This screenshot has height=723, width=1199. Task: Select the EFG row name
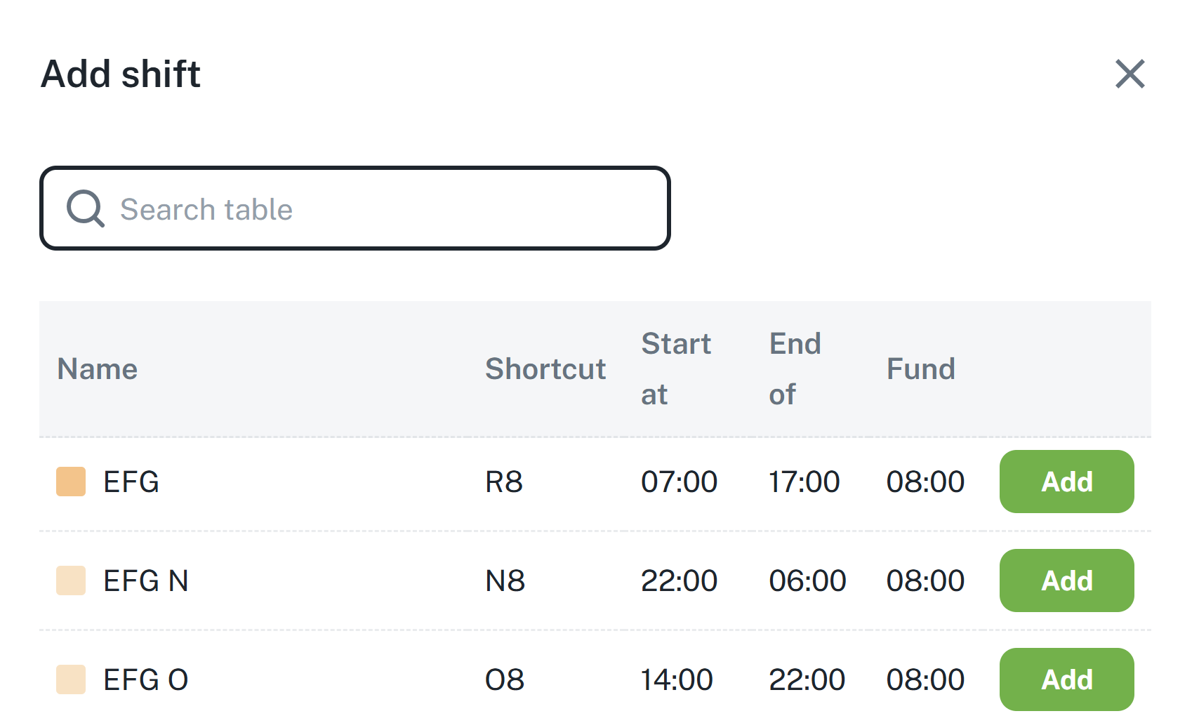[x=131, y=482]
